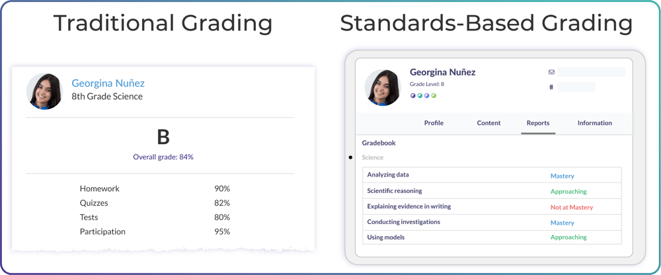Screen dimensions: 661x275
Task: Click the Georgina Nuñez blue name link
Action: pyautogui.click(x=108, y=83)
